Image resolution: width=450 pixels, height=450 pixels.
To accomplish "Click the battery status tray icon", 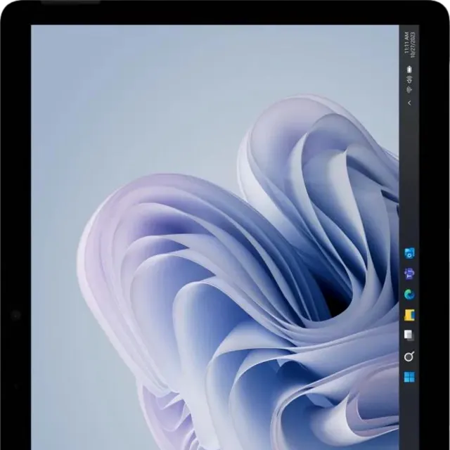I will 409,69.
